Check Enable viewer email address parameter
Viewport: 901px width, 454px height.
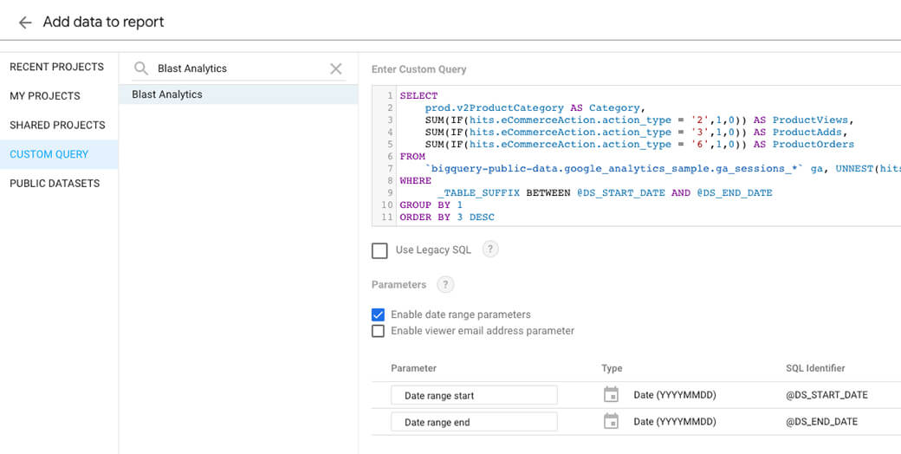point(378,331)
